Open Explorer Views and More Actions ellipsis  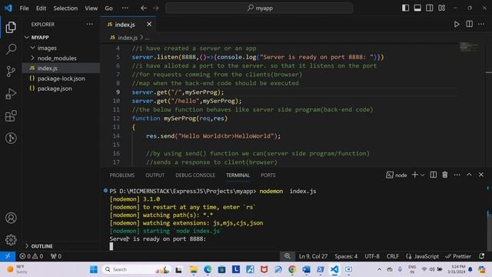coord(90,24)
